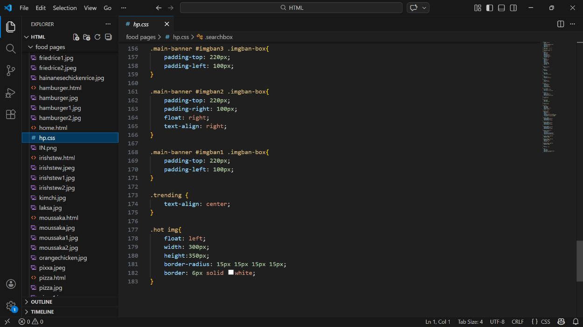The height and width of the screenshot is (327, 583).
Task: Toggle the primary side bar visibility
Action: [489, 8]
